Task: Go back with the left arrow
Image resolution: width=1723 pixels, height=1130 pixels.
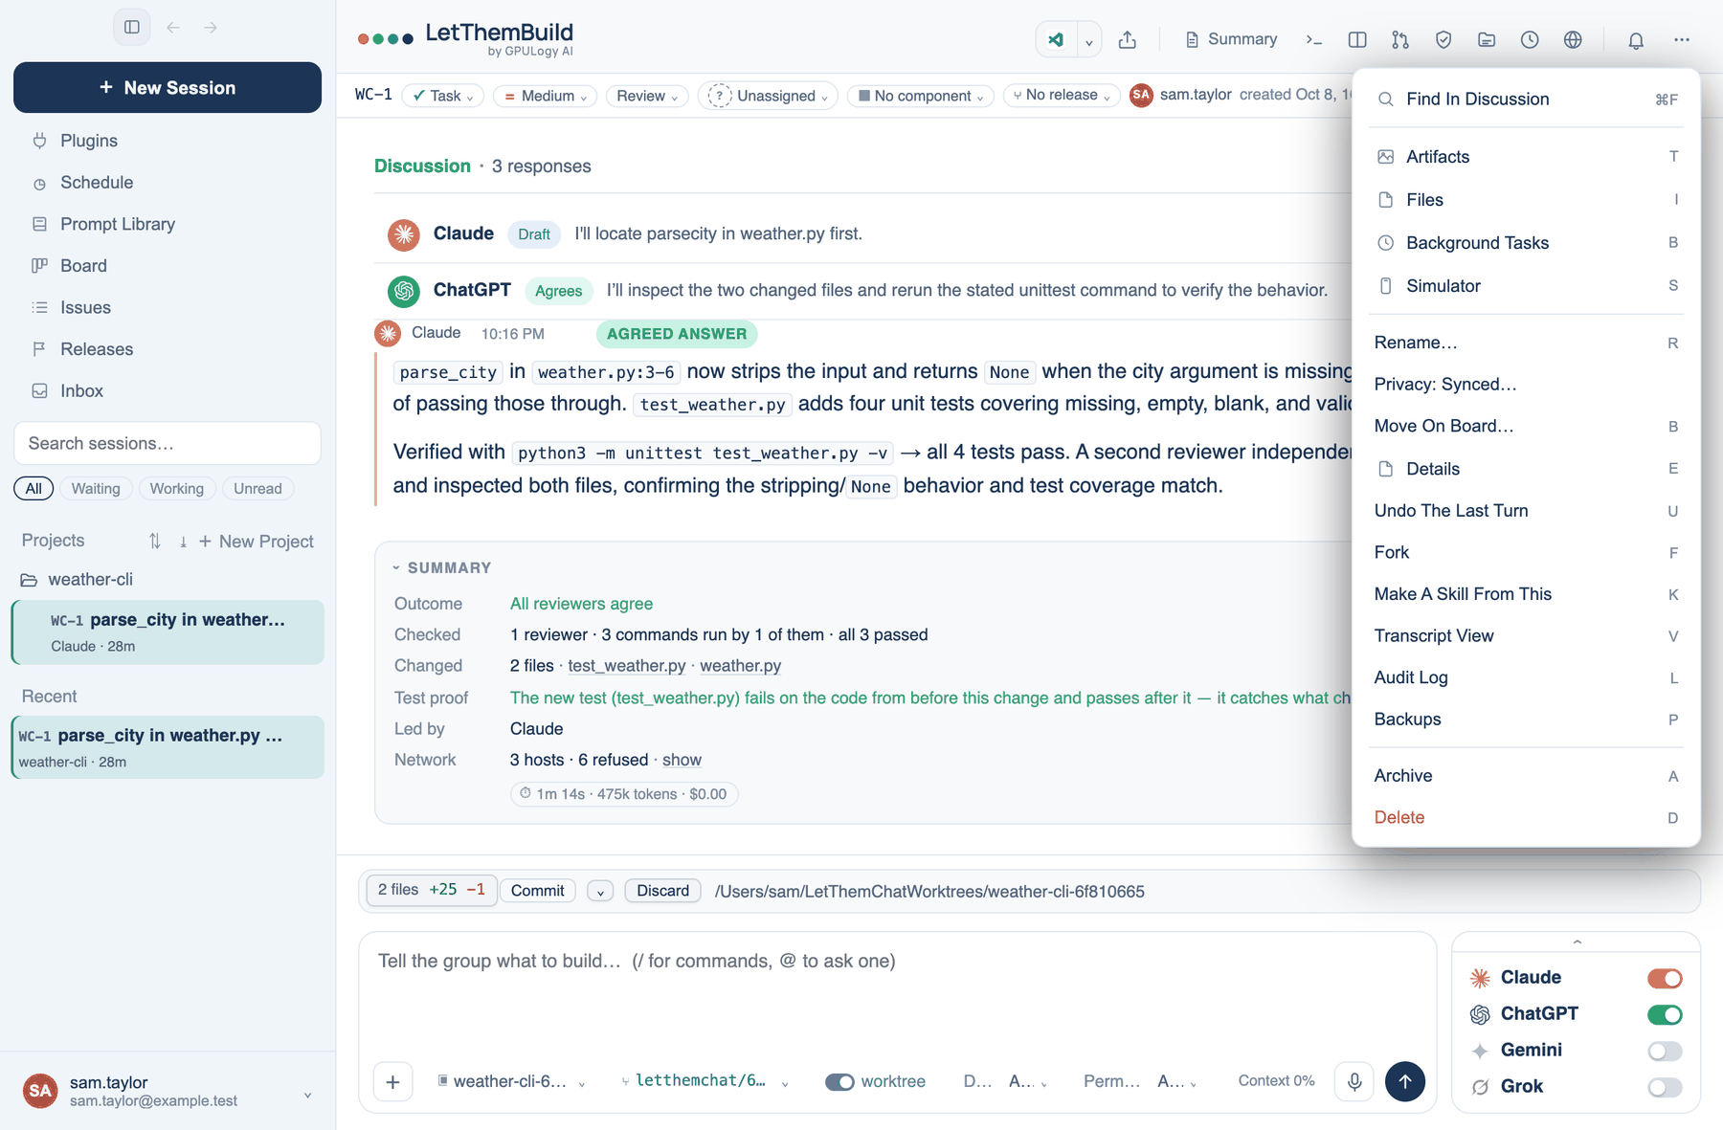Action: [x=173, y=28]
